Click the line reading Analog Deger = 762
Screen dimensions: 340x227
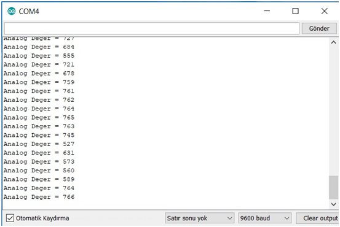pos(39,100)
